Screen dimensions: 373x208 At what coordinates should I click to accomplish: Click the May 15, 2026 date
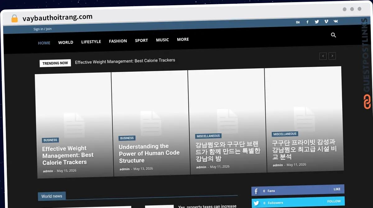[x=67, y=171]
